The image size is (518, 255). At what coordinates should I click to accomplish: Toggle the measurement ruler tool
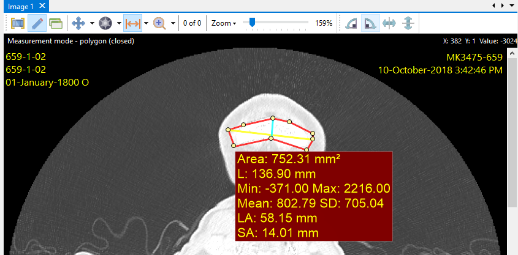point(132,23)
